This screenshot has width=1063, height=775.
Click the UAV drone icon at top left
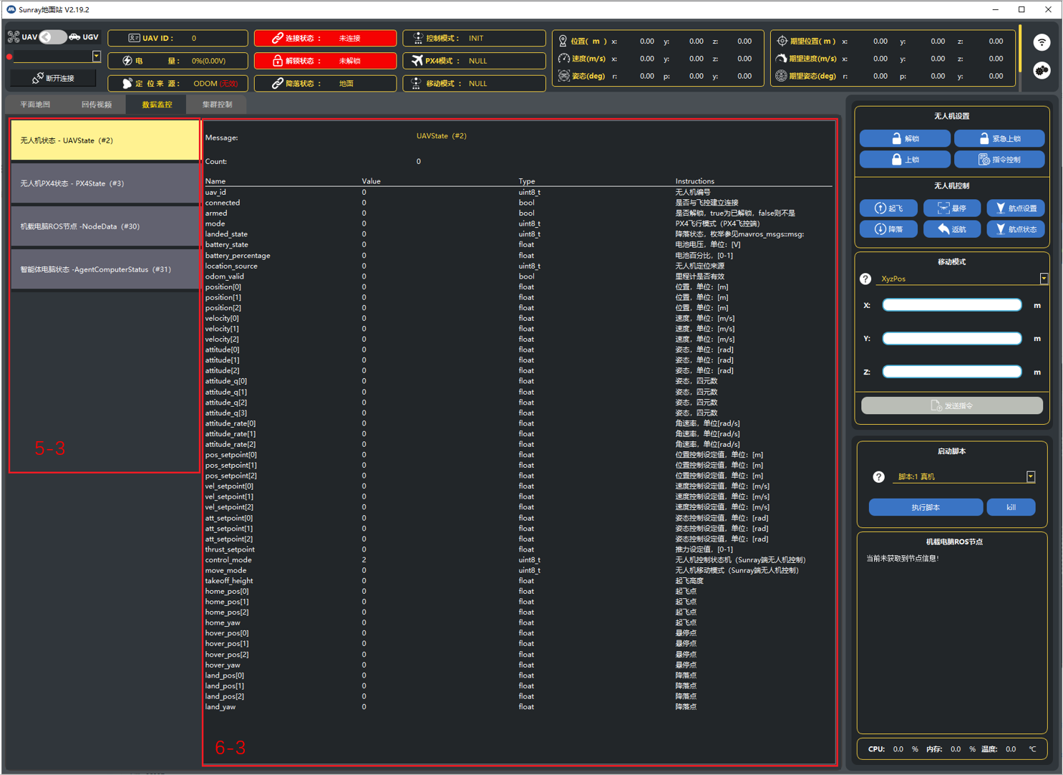14,37
